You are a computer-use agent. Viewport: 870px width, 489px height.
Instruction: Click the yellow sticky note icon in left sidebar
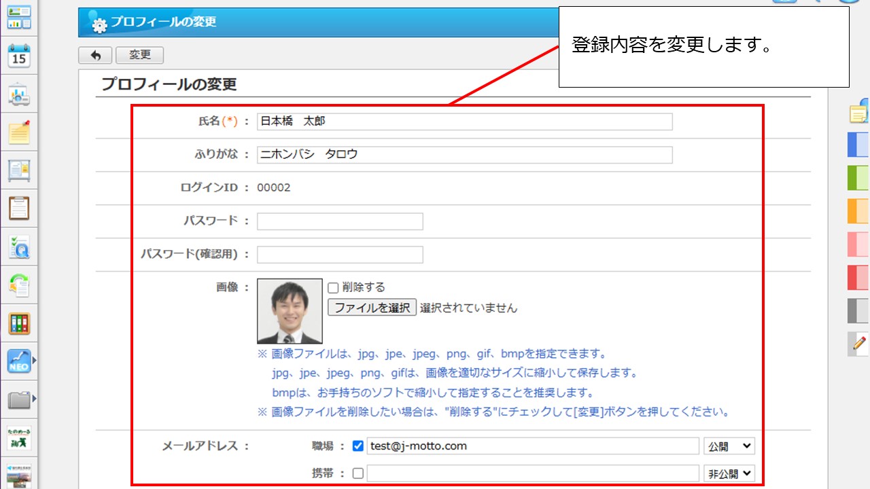coord(19,132)
